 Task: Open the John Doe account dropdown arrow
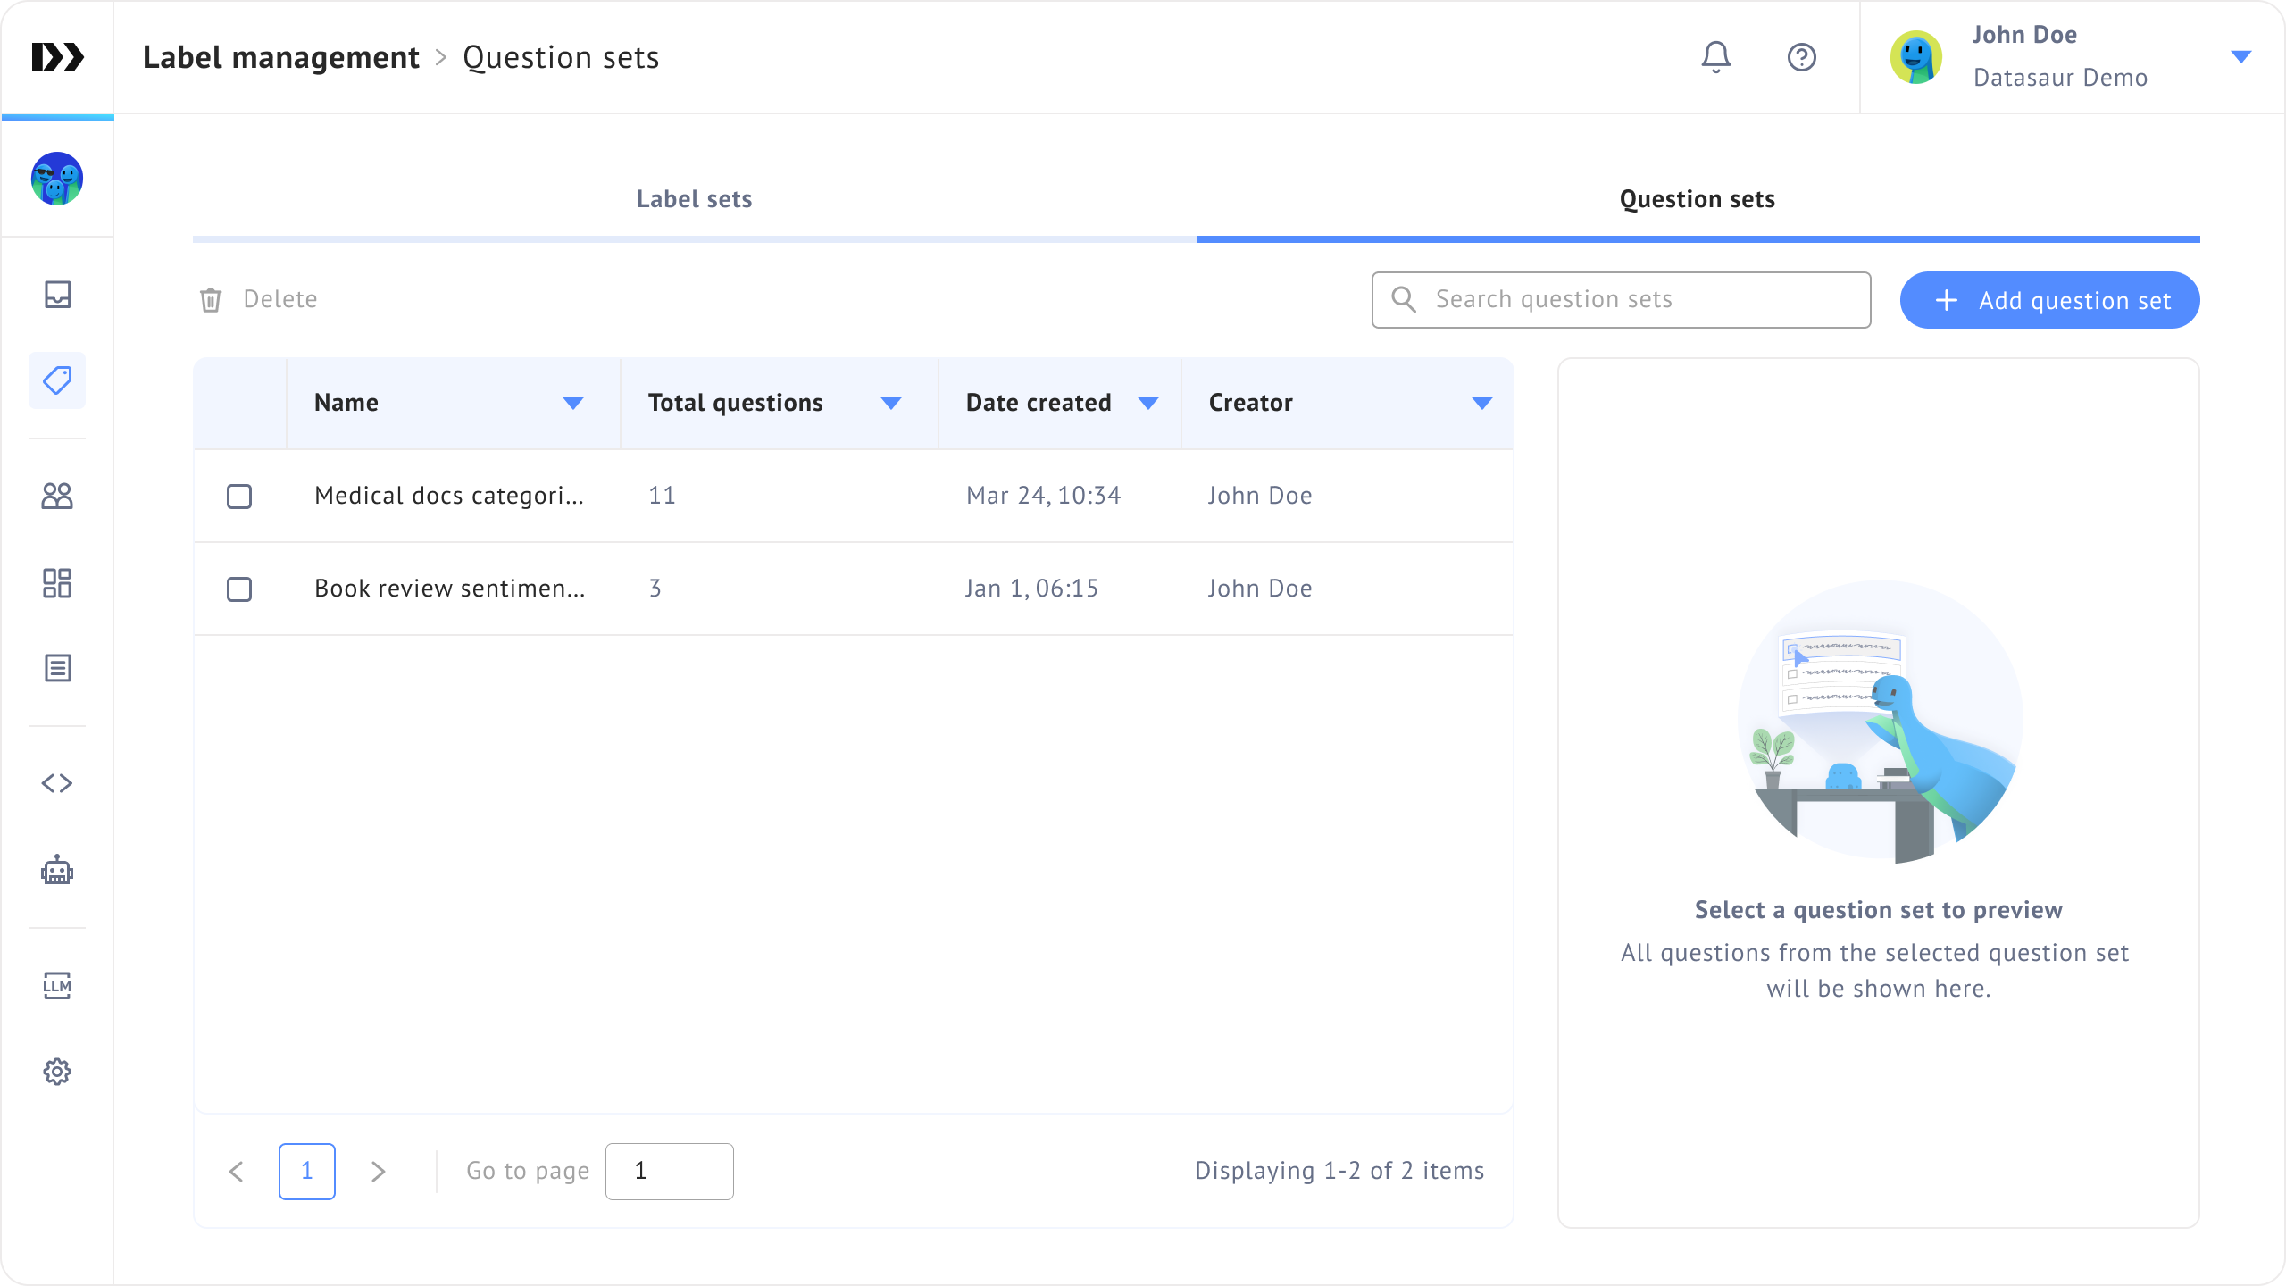click(x=2240, y=57)
